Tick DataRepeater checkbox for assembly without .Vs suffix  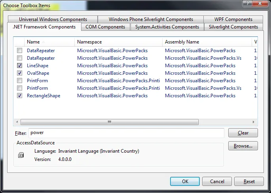(x=19, y=51)
